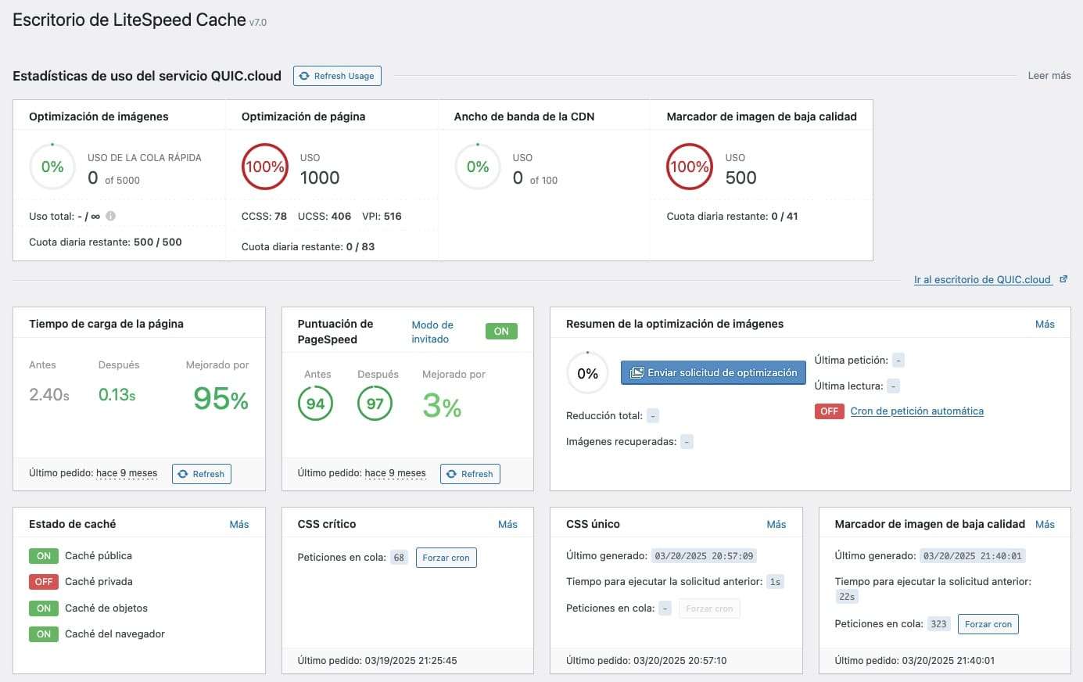Open the Leer más link
Image resolution: width=1083 pixels, height=682 pixels.
[x=1049, y=76]
